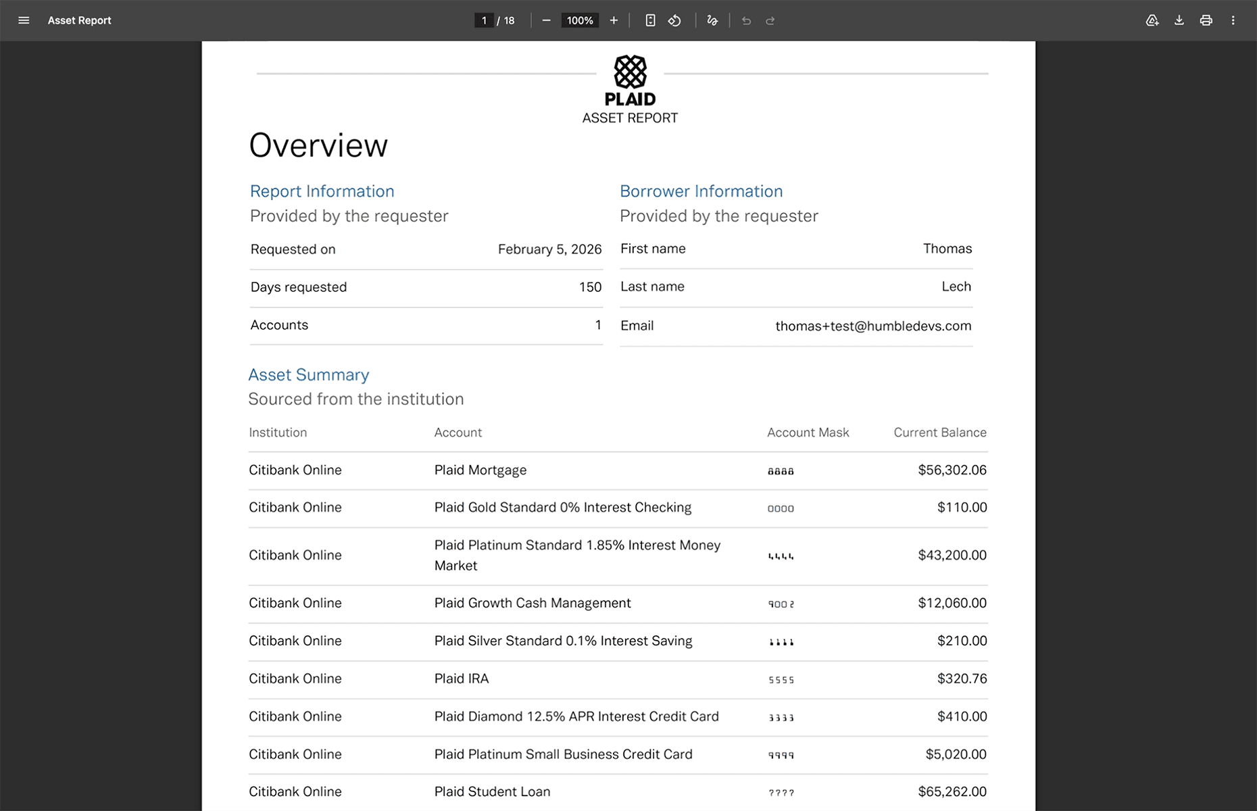Click the Accounts count value 1
Screen dimensions: 1257x811
tap(598, 325)
